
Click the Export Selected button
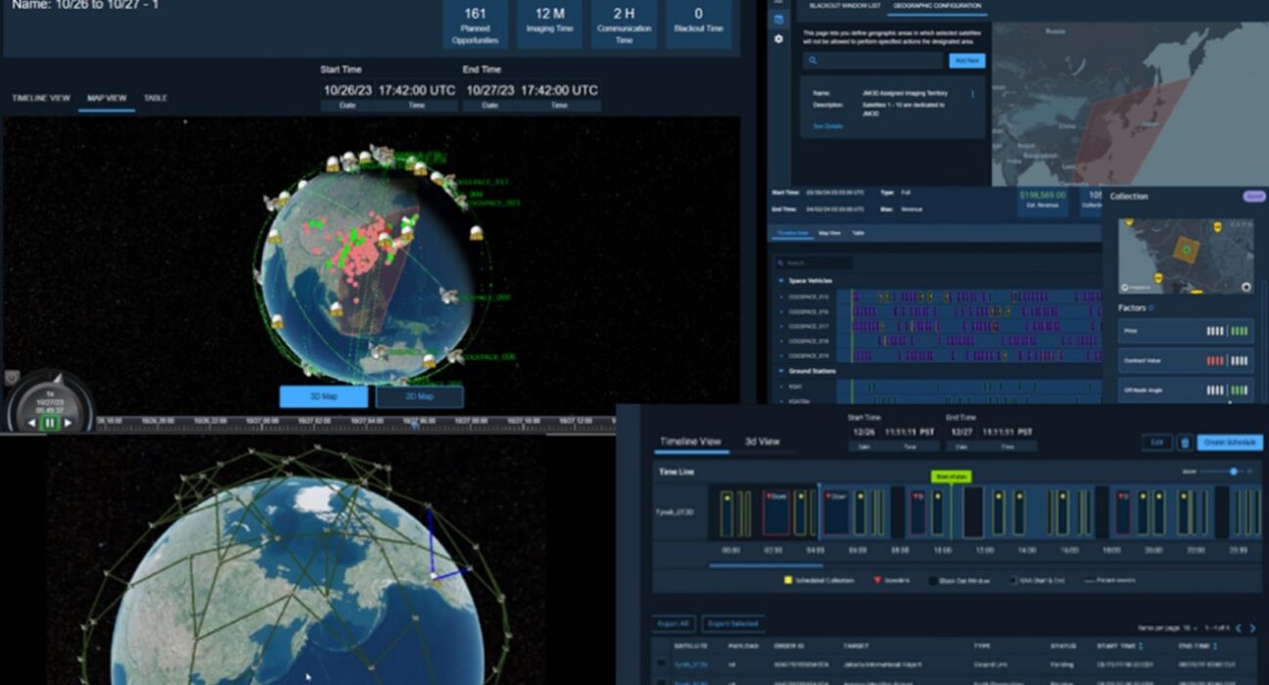[733, 623]
